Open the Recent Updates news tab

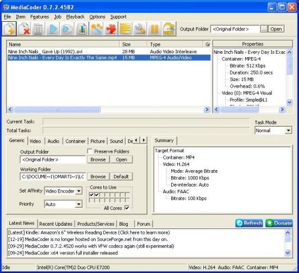(x=56, y=224)
